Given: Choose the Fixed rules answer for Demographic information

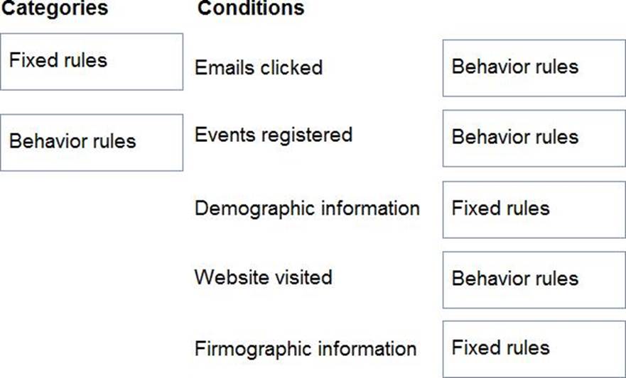Looking at the screenshot, I should coord(534,209).
